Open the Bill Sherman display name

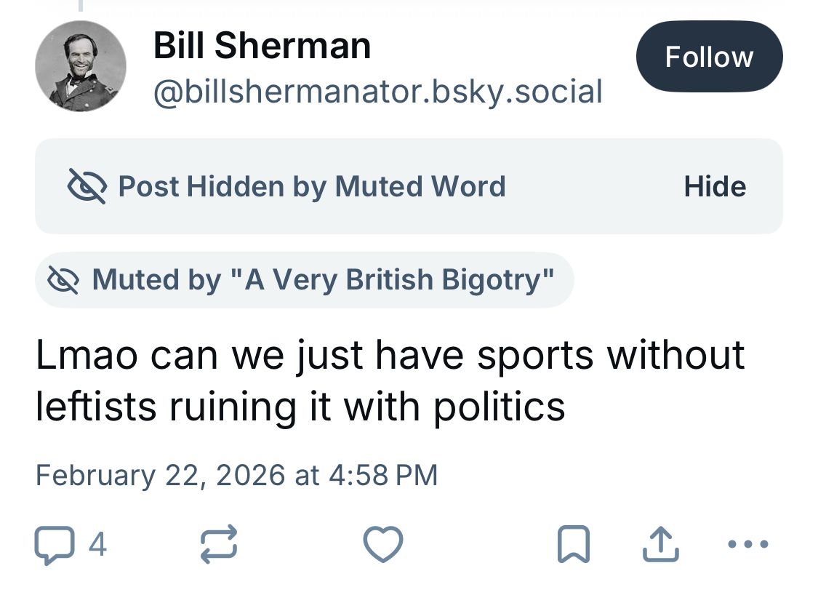262,47
